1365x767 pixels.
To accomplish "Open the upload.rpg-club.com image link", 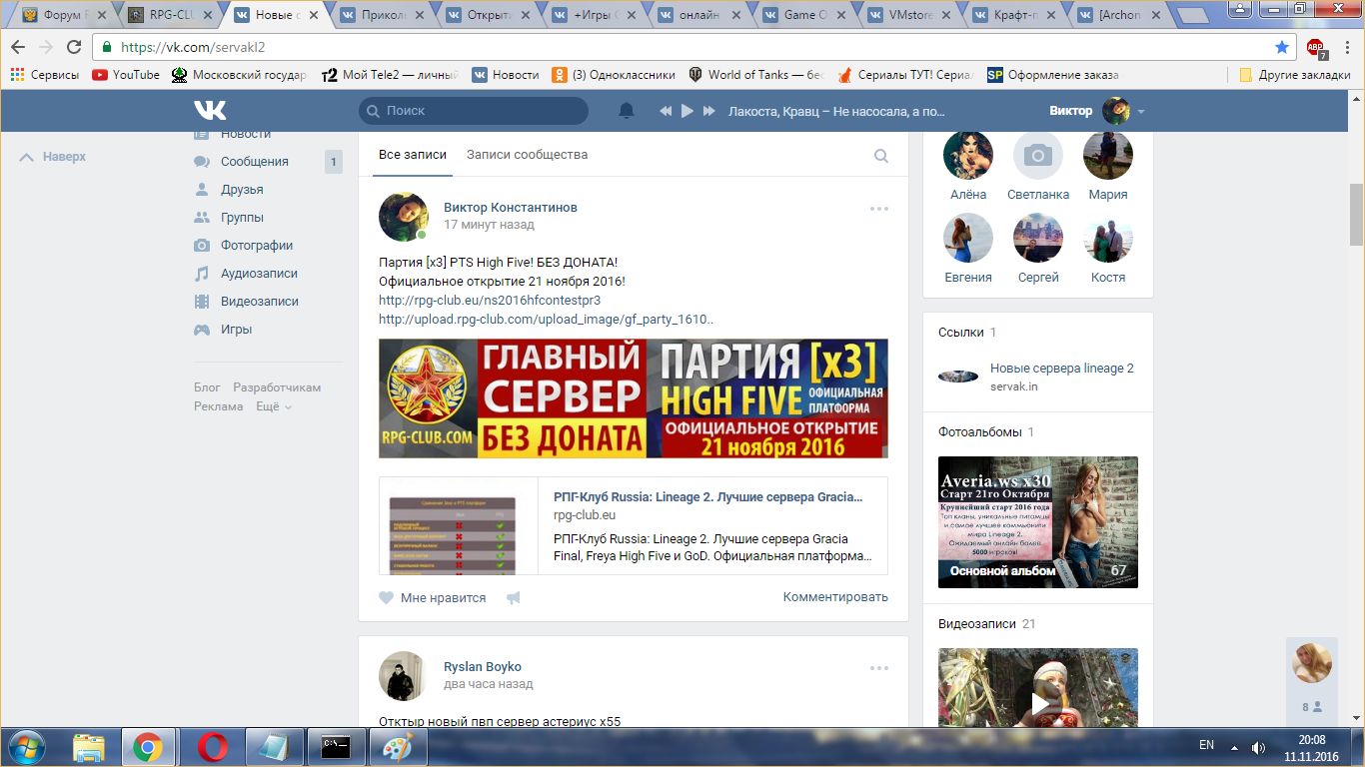I will coord(546,320).
